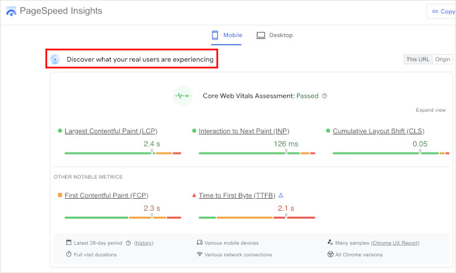Image resolution: width=456 pixels, height=273 pixels.
Task: Click the Chrome icon for All Chrome versions
Action: [330, 254]
